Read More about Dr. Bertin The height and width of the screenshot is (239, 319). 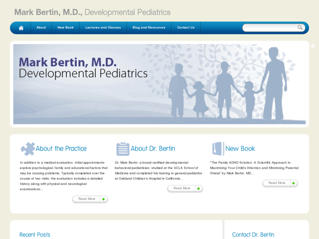pos(185,189)
